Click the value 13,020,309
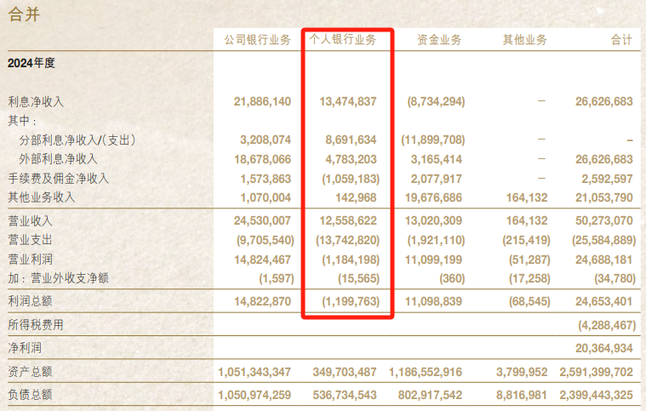Screen dimensions: 646x411 433,220
